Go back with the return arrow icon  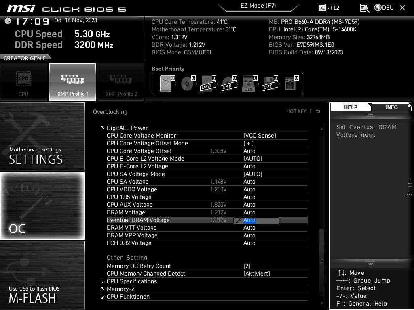point(318,111)
